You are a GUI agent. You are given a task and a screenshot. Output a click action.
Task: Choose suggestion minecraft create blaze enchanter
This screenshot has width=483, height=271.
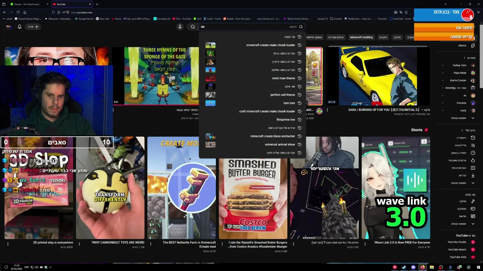(252, 136)
